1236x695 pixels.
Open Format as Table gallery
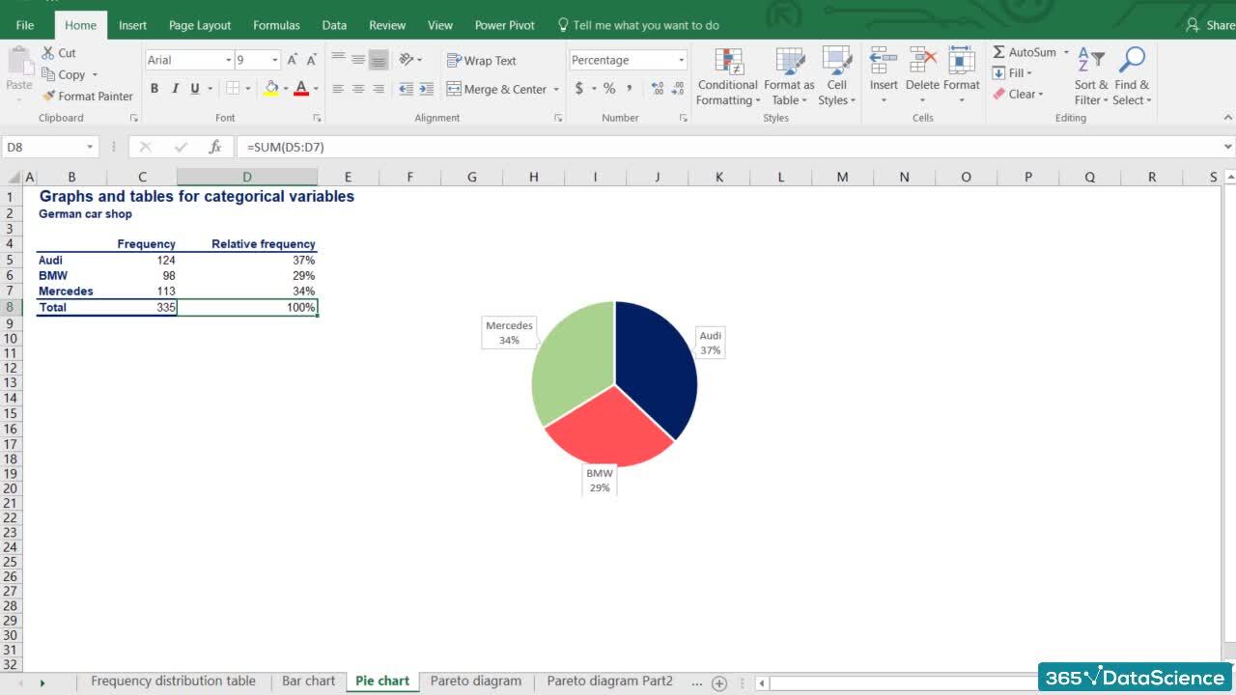789,76
